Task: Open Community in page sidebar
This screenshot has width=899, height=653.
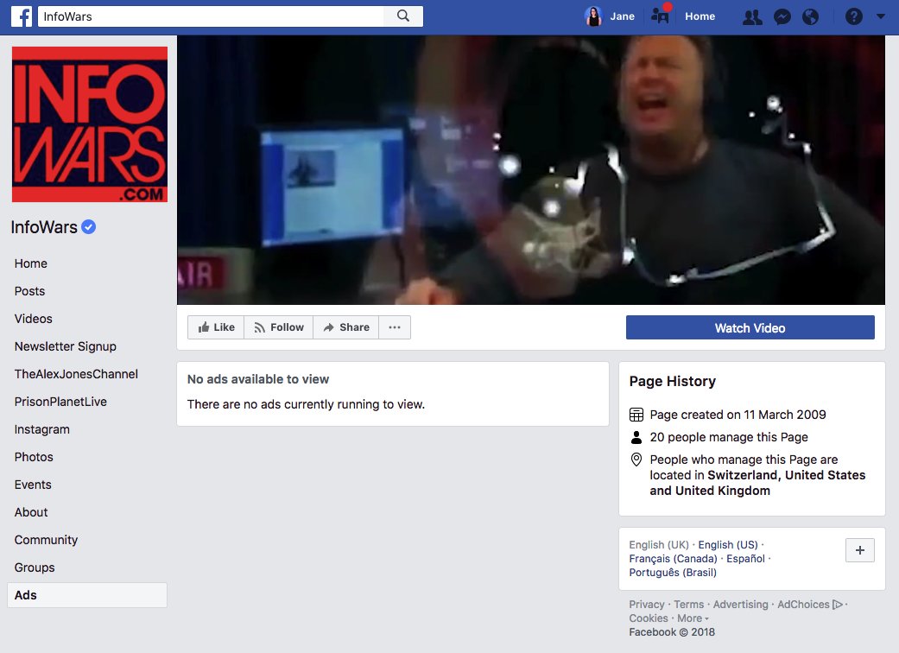Action: [46, 540]
